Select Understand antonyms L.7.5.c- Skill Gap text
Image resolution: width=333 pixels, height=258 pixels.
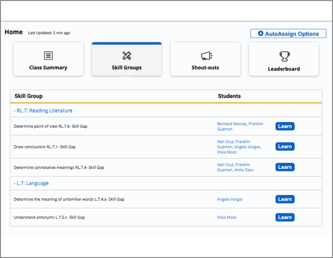[x=49, y=218]
